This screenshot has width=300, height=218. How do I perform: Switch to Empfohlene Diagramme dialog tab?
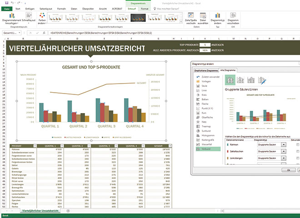point(206,70)
